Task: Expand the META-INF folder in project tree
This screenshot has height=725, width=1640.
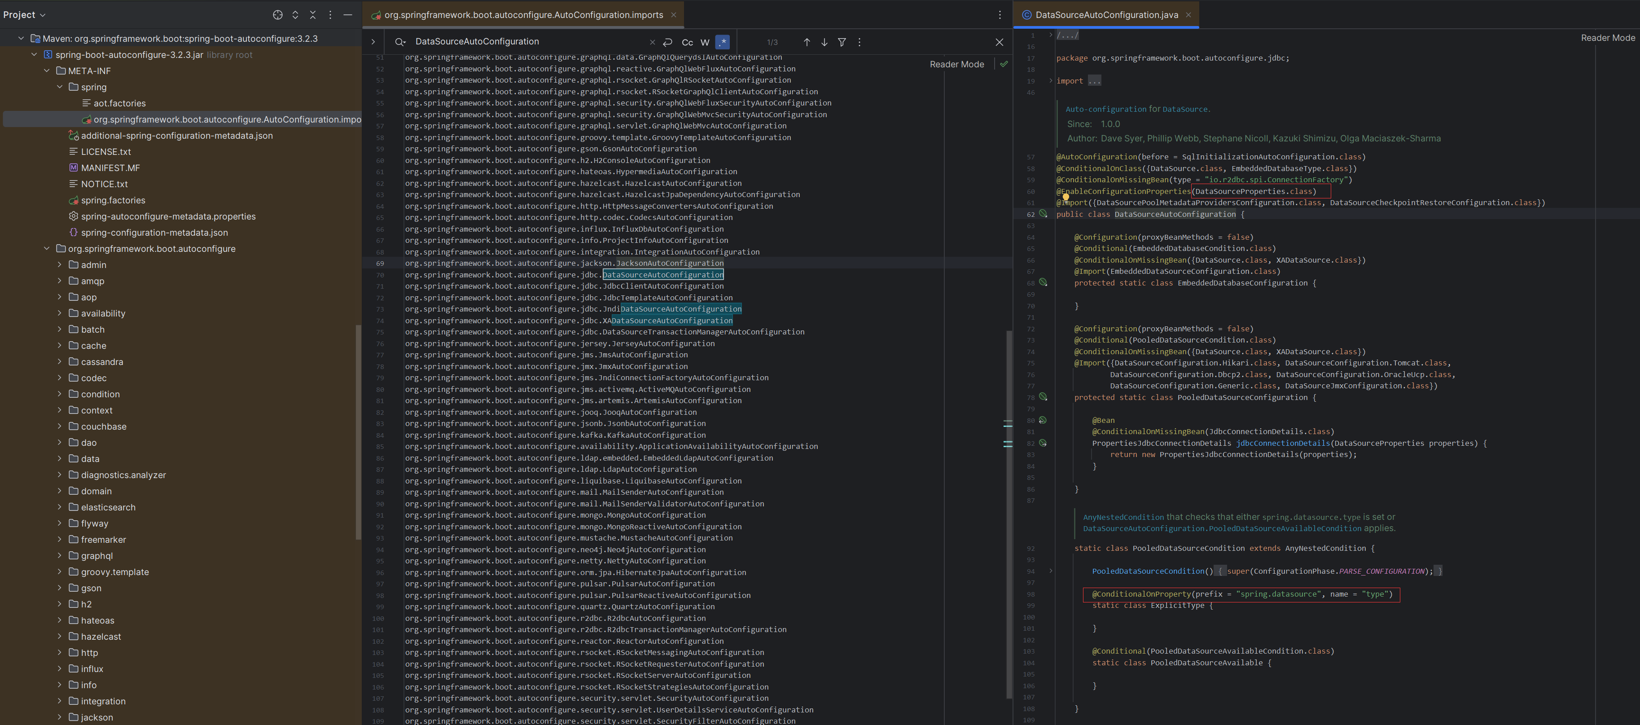Action: click(90, 70)
